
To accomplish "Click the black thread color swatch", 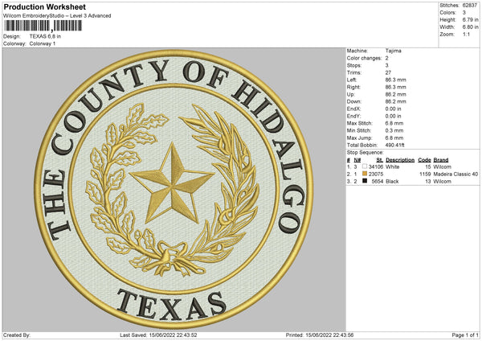I will click(365, 181).
